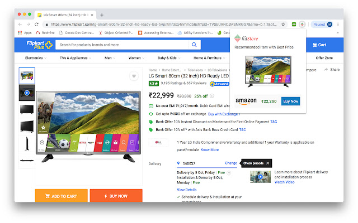Close the Check pincode tooltip
This screenshot has width=358, height=223.
point(267,163)
